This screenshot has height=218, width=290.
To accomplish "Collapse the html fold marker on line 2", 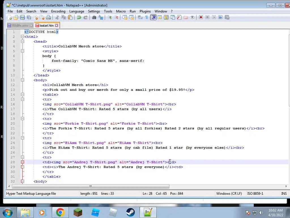I will (22, 37).
